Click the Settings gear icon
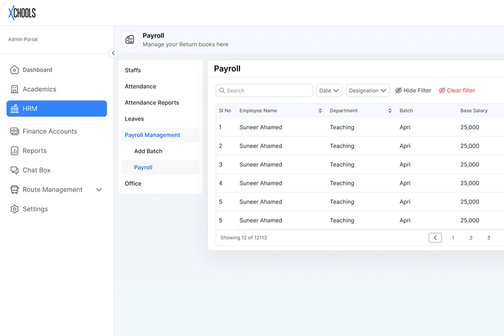This screenshot has width=504, height=336. click(x=14, y=209)
